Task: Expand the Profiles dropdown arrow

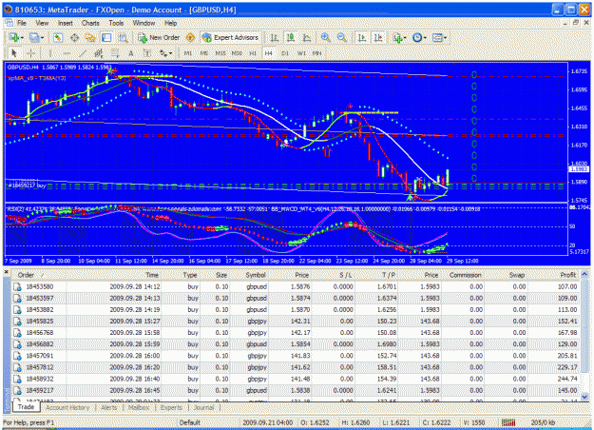Action: (42, 38)
